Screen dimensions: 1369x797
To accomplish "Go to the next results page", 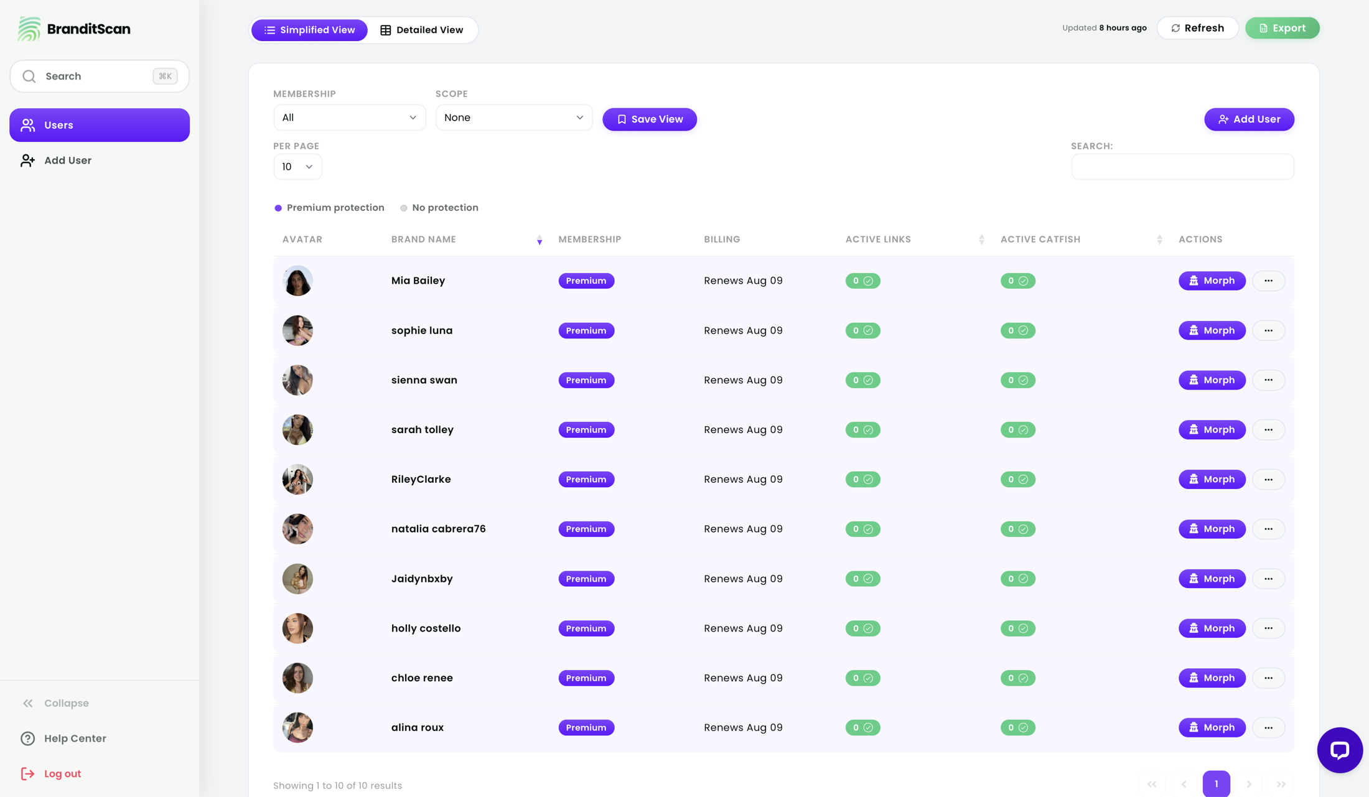I will tap(1248, 784).
